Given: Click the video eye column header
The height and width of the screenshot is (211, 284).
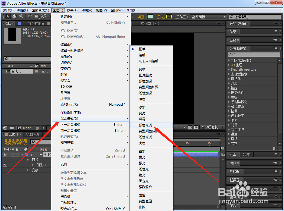Looking at the screenshot, I should coord(5,149).
